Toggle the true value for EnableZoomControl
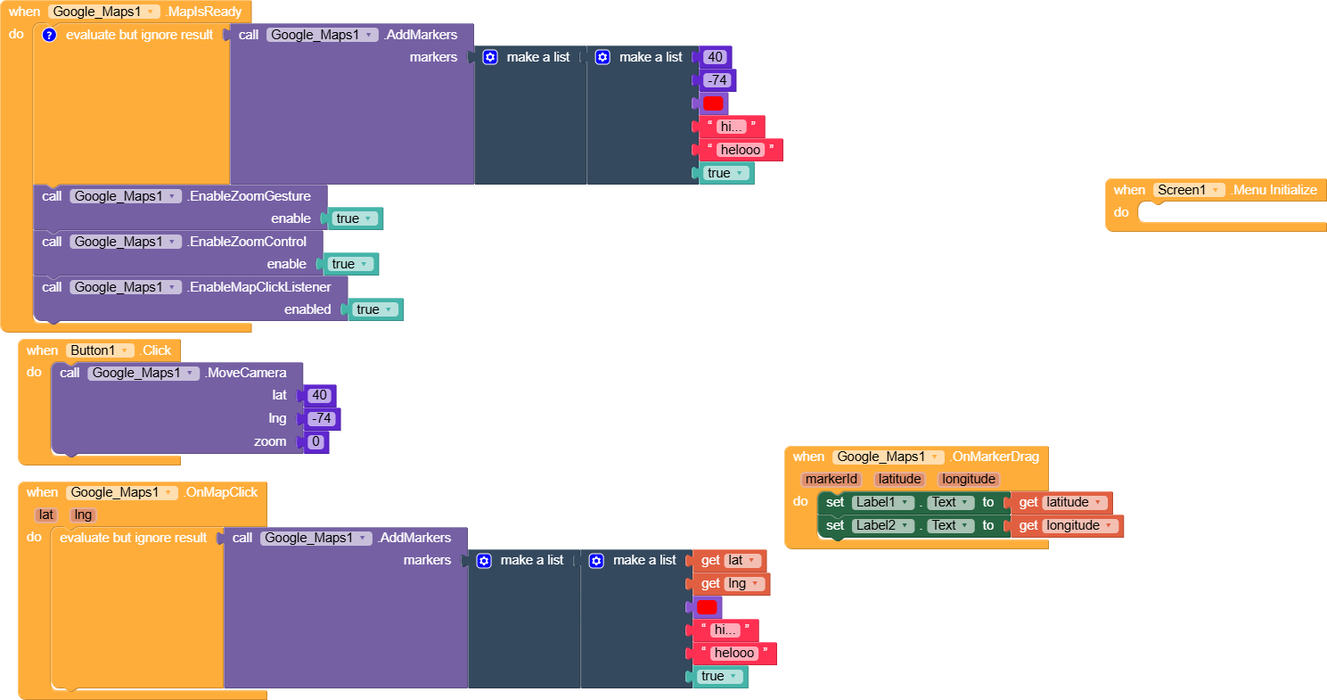The image size is (1327, 700). 351,264
